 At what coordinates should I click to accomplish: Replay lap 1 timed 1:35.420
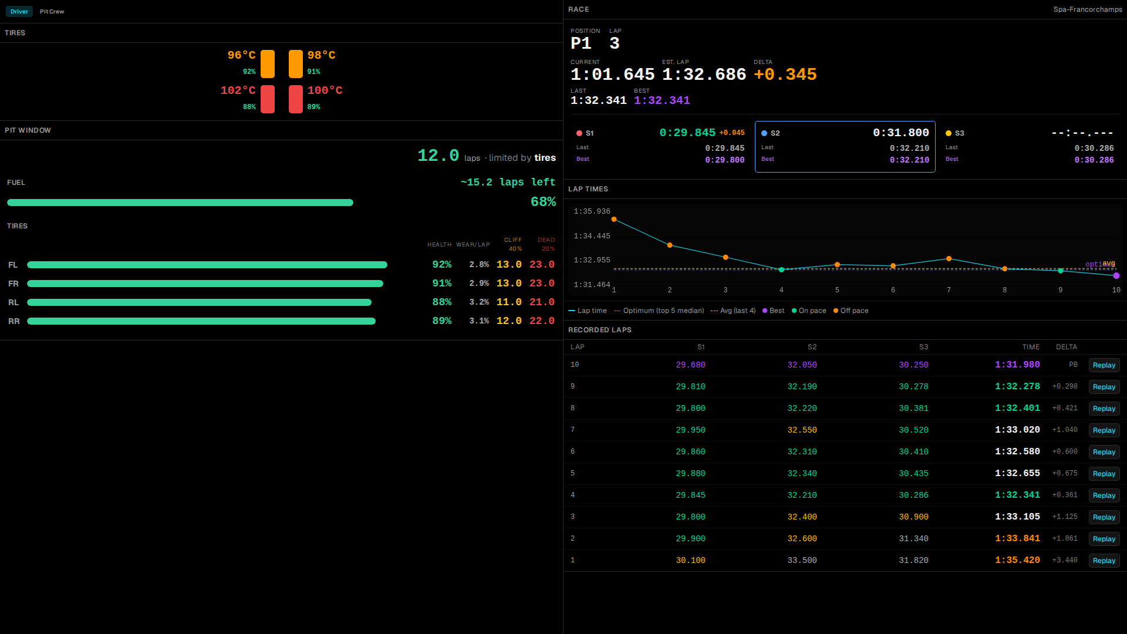[x=1104, y=561]
